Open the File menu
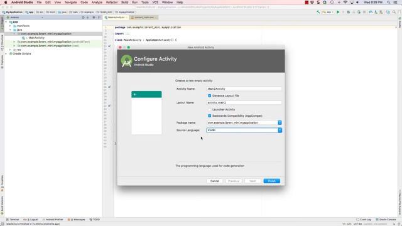The image size is (402, 226). coord(39,3)
